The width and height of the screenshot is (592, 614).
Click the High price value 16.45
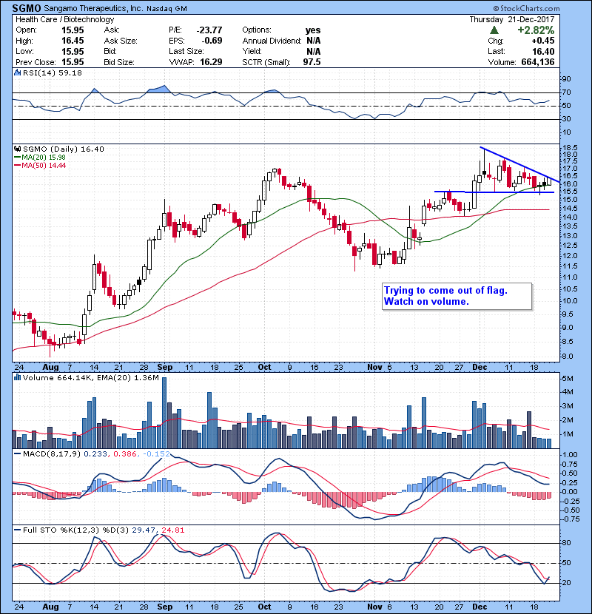[73, 41]
